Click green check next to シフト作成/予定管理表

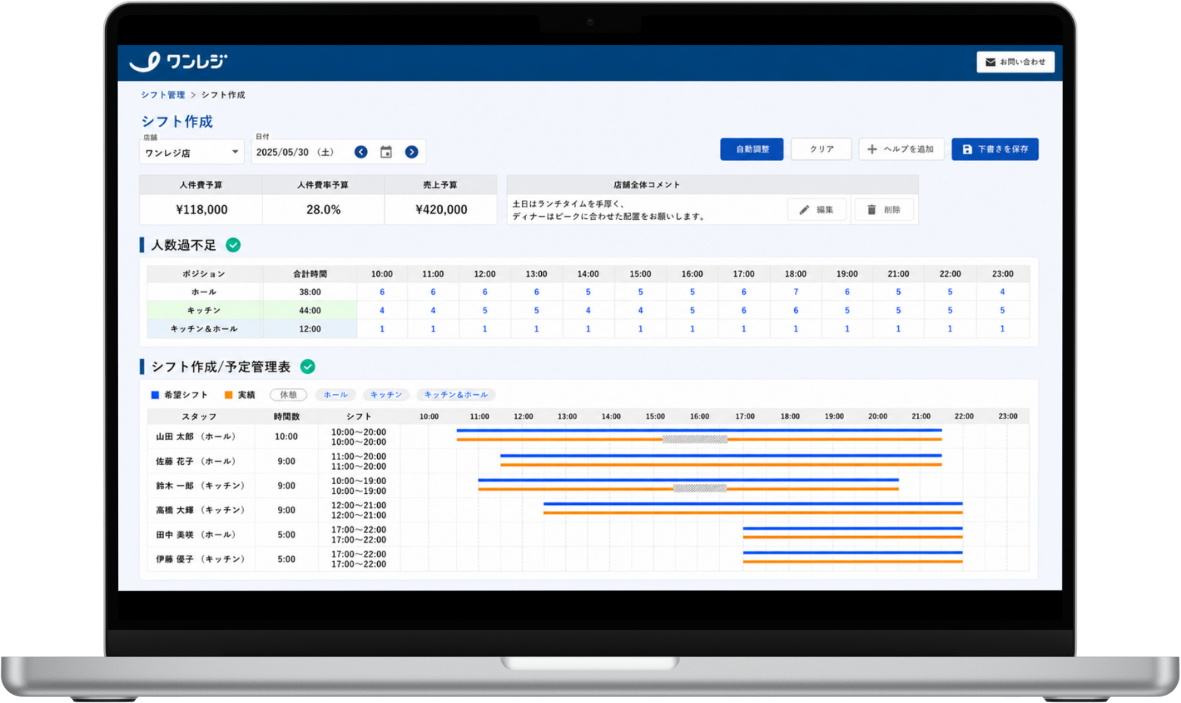point(308,366)
